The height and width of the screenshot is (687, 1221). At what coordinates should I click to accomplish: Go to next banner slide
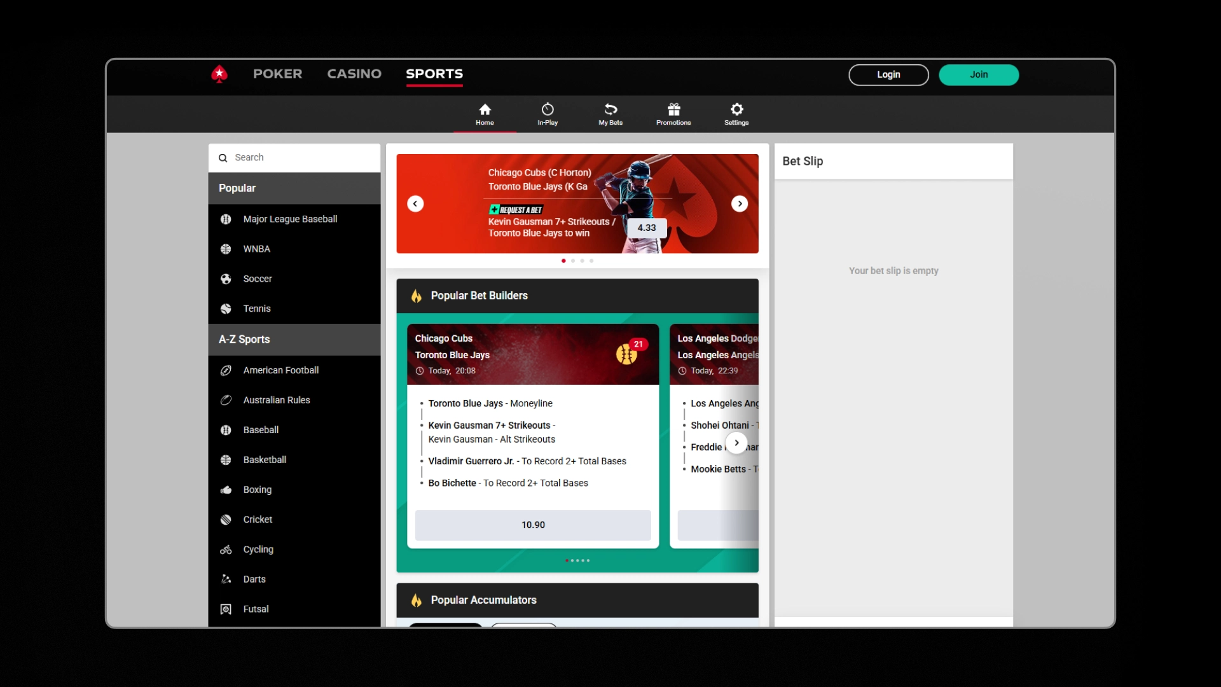[x=740, y=204]
